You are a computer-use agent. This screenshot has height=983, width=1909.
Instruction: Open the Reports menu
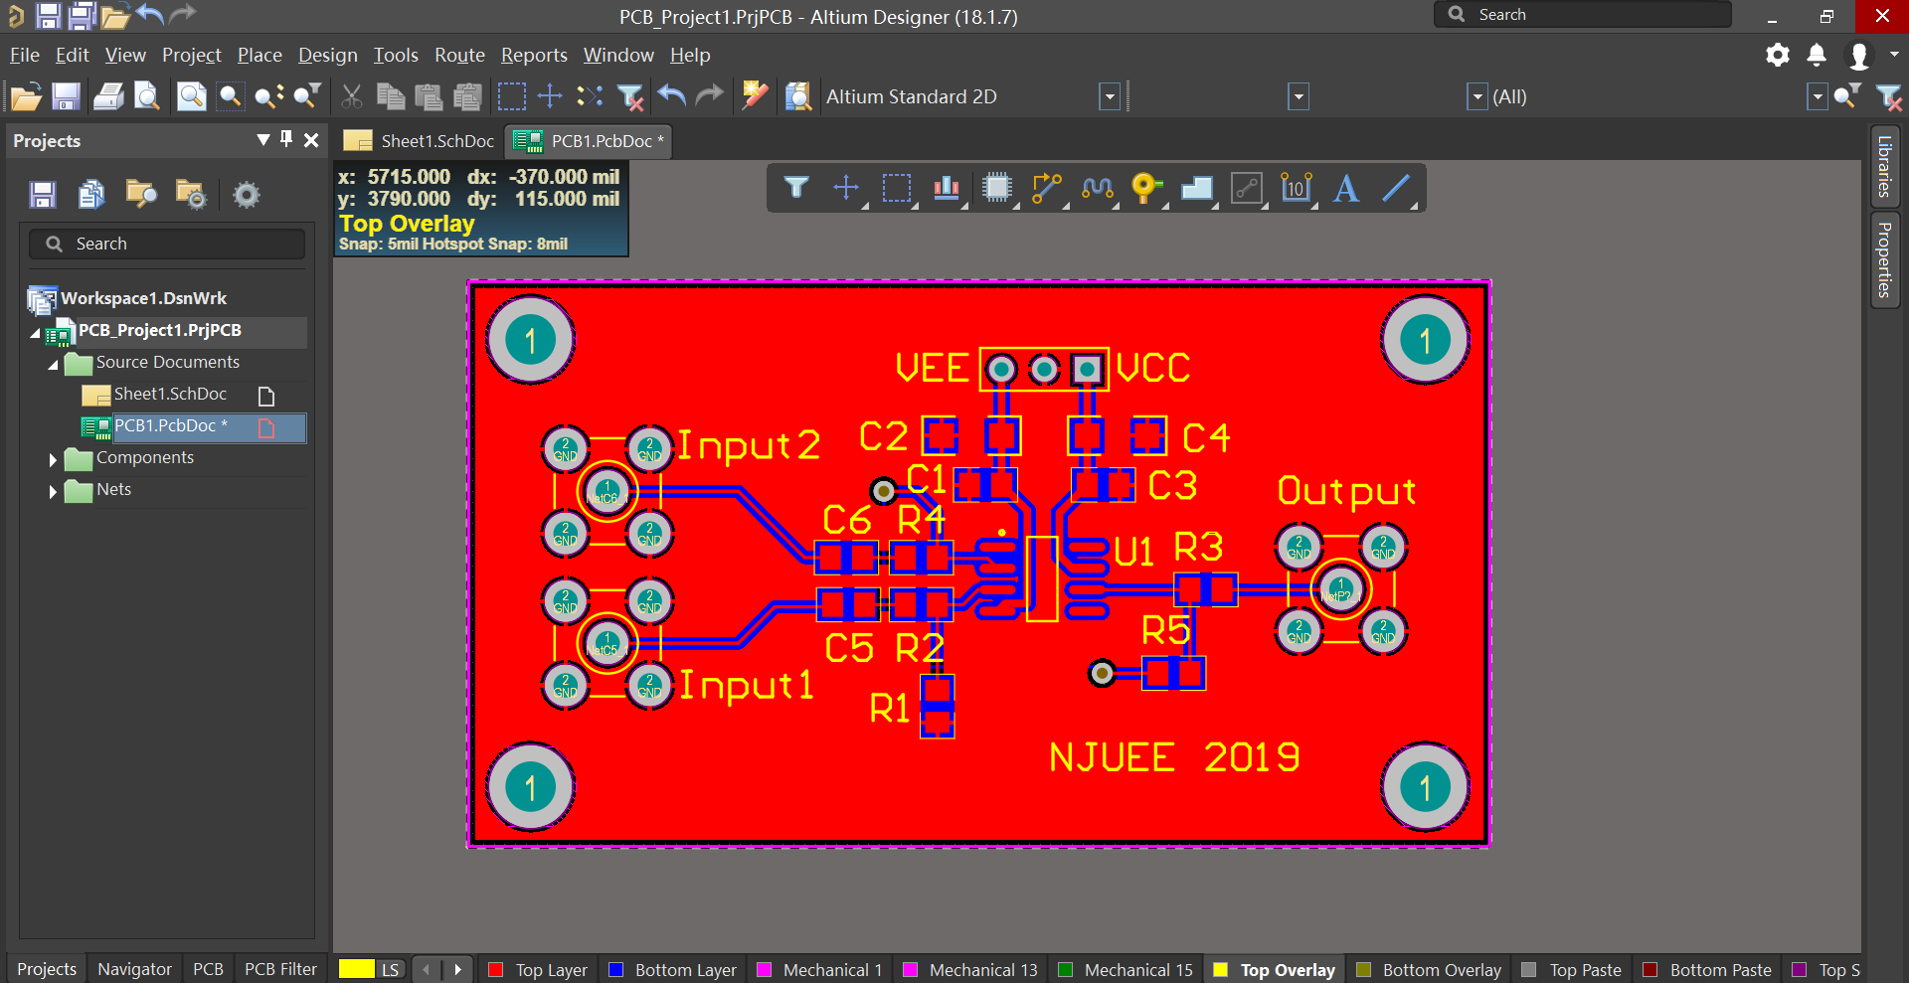coord(534,55)
